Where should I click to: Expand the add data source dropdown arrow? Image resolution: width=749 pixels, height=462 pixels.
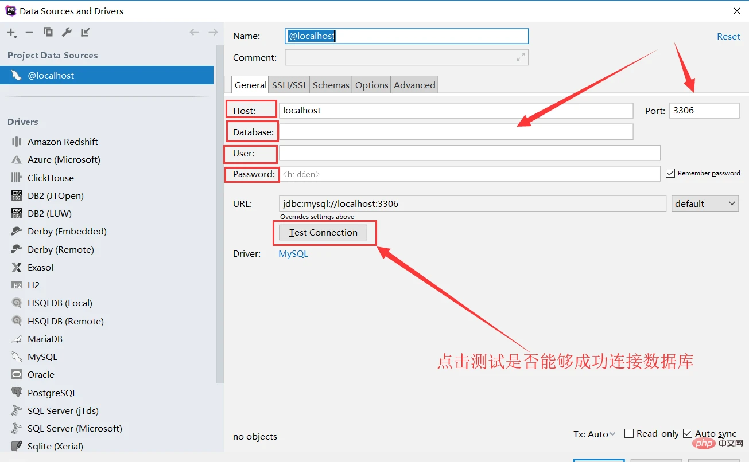tap(15, 37)
